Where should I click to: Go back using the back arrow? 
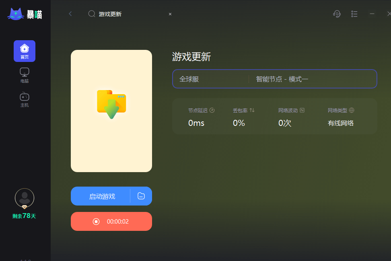(70, 14)
